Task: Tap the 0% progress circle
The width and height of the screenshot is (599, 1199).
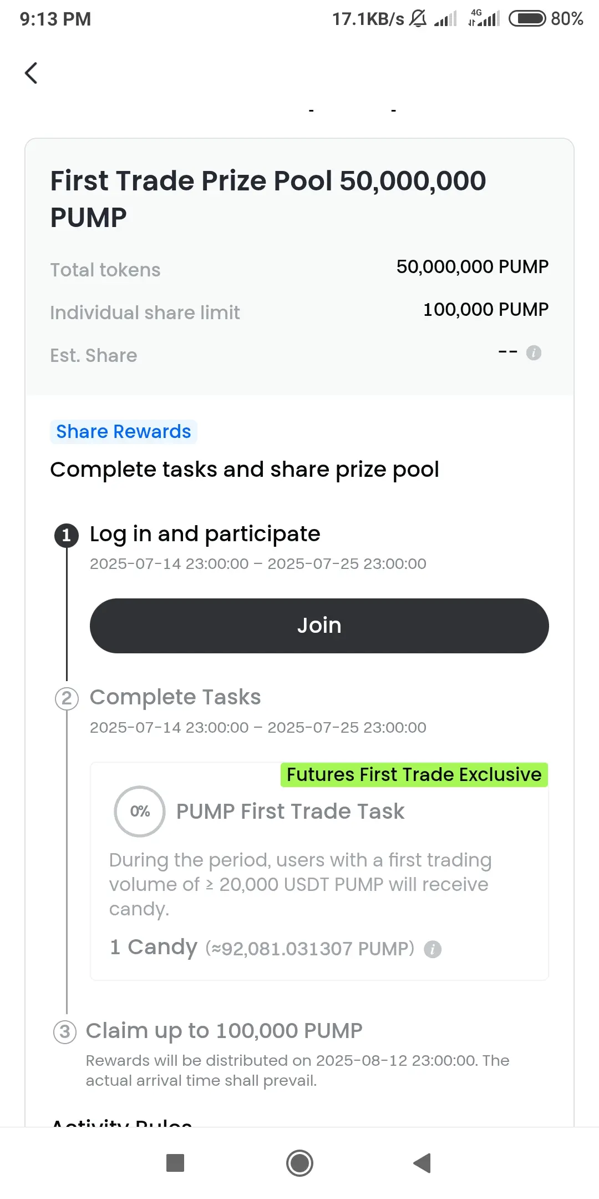Action: click(140, 812)
